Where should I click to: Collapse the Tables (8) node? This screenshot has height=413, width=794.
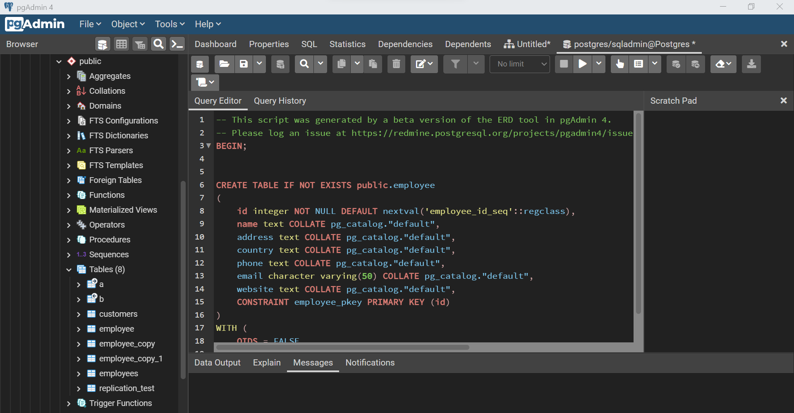[69, 270]
